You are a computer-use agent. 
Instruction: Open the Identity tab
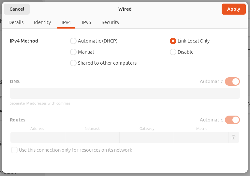pos(42,22)
